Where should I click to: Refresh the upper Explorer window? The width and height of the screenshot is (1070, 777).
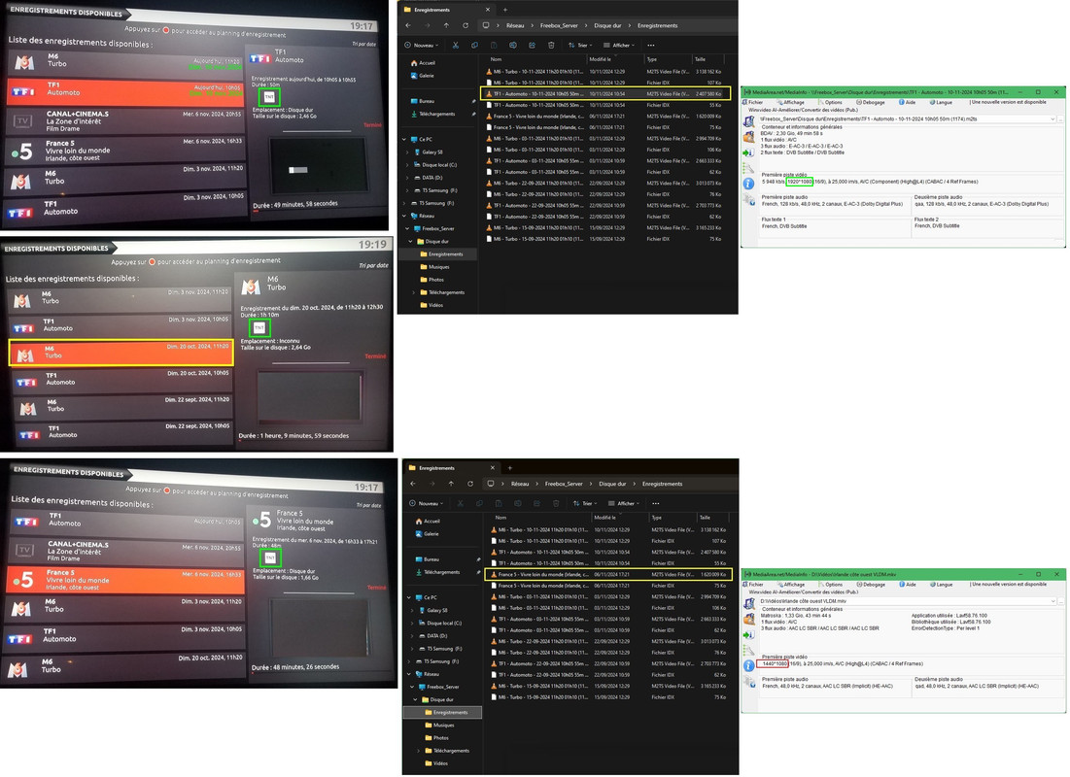[466, 26]
